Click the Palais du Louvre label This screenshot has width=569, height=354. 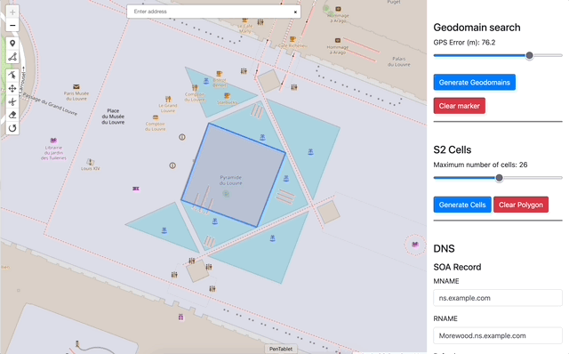(399, 61)
